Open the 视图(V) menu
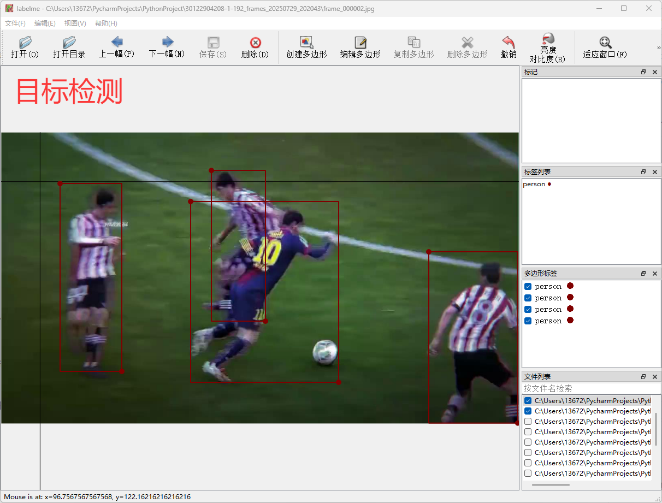This screenshot has height=503, width=662. coord(75,23)
